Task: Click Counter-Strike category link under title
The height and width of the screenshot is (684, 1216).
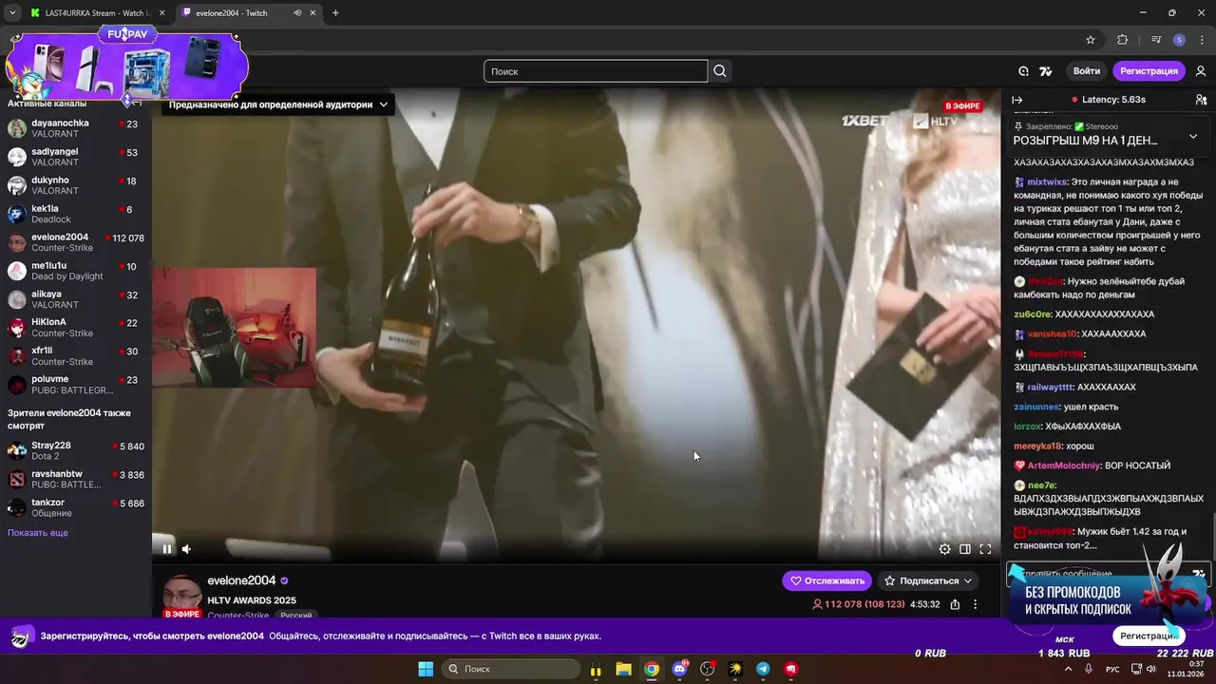Action: pyautogui.click(x=238, y=616)
